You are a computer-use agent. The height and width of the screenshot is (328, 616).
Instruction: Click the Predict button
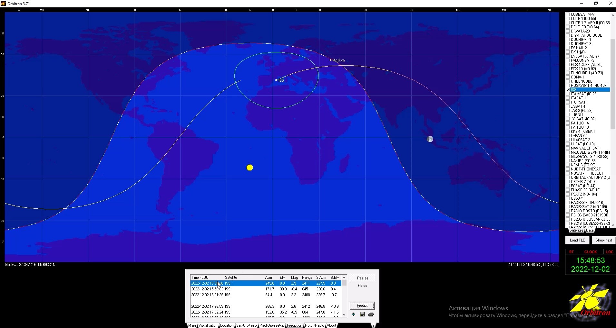click(362, 305)
